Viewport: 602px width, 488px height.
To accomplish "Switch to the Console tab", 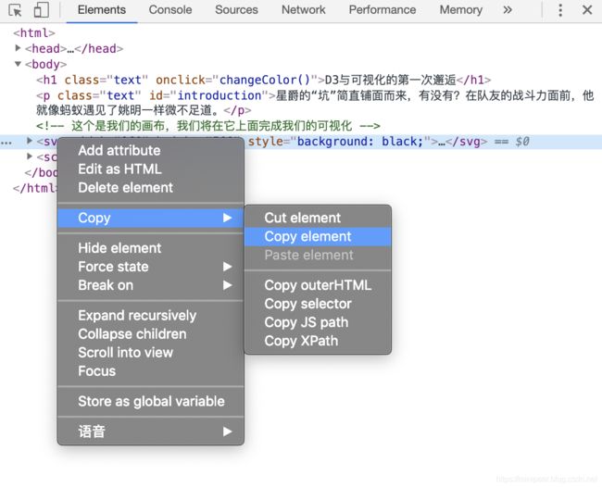I will pyautogui.click(x=170, y=10).
